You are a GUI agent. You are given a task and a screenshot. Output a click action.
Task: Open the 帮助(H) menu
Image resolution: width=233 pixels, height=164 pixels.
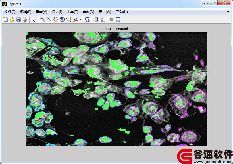[122, 12]
